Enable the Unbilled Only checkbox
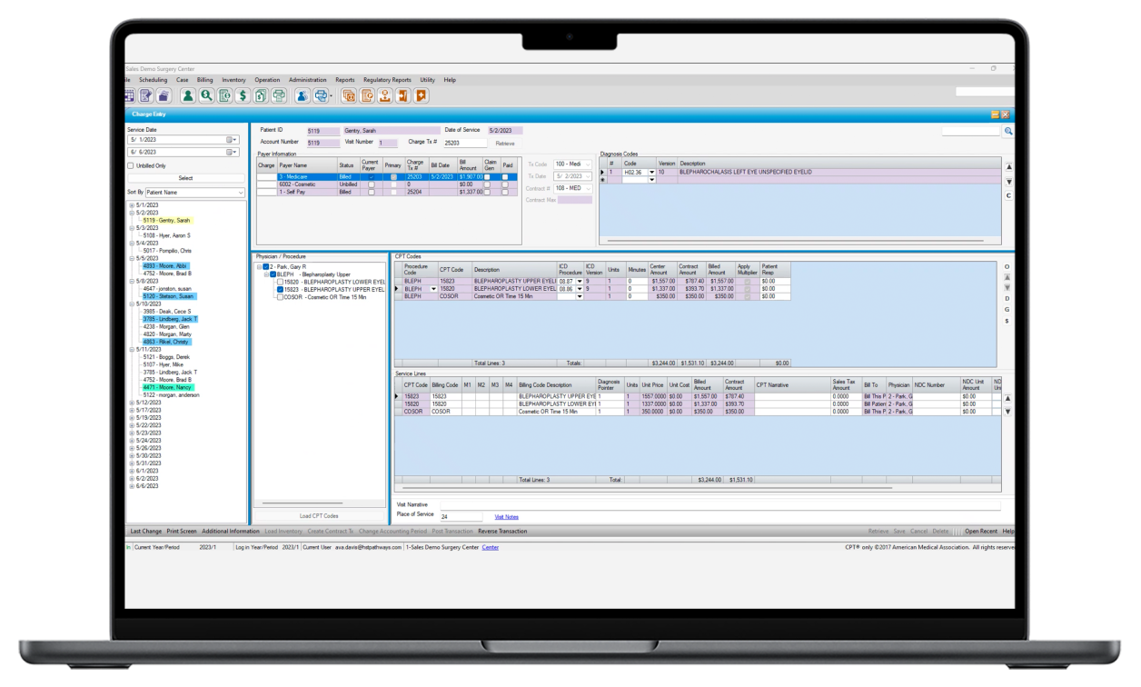Screen dimensions: 1141x687 click(x=130, y=166)
